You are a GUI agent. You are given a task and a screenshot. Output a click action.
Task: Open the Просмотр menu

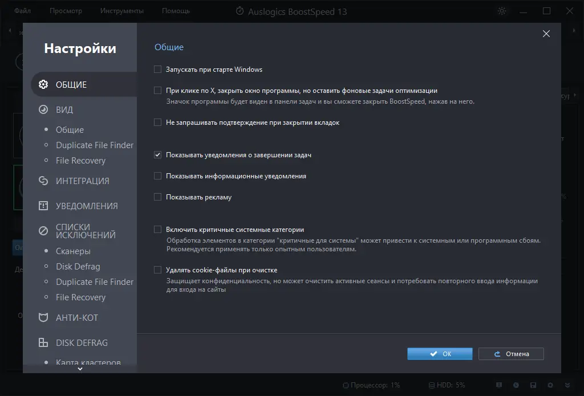[66, 11]
